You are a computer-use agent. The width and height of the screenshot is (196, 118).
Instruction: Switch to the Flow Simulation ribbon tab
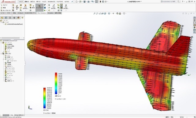[x=42, y=13]
